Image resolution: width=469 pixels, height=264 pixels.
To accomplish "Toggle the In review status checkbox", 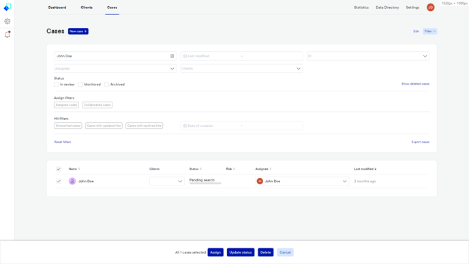I will tap(56, 85).
